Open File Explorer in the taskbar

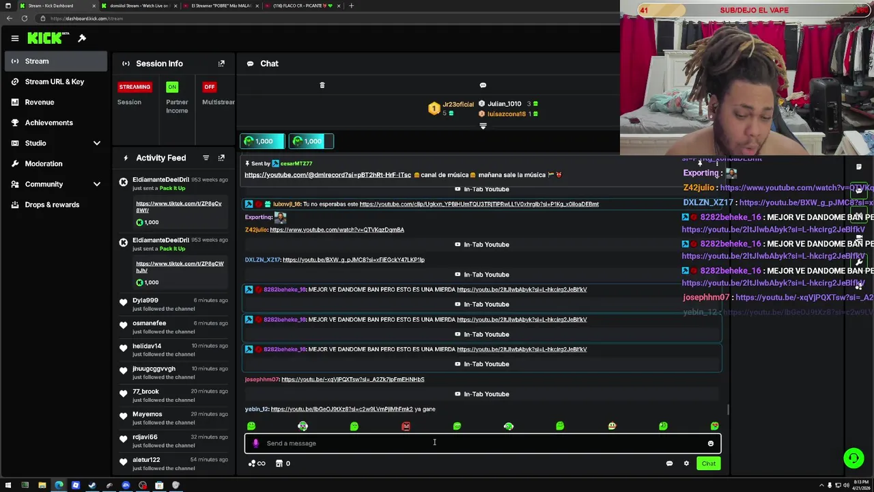(x=42, y=485)
